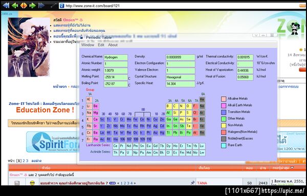Select the Plutonium (Pu) actinide cell

pyautogui.click(x=142, y=153)
